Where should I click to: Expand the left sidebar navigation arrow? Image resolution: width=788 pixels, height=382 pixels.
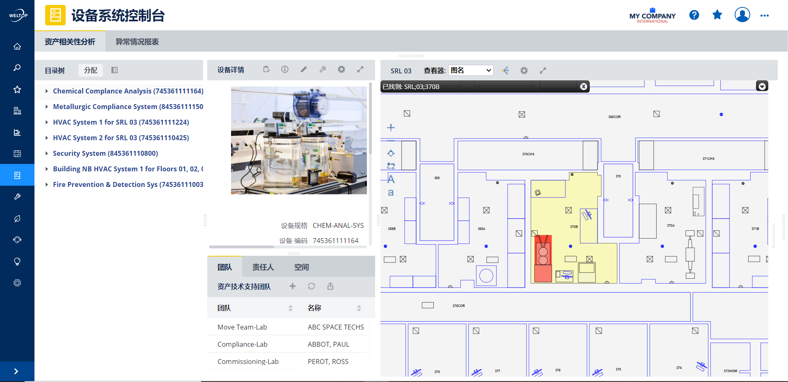point(16,371)
